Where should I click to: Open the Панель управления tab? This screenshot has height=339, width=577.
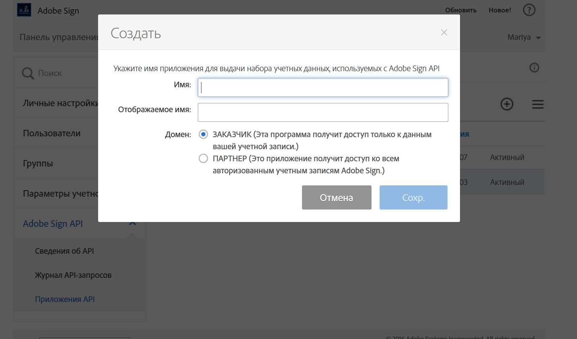[x=59, y=37]
